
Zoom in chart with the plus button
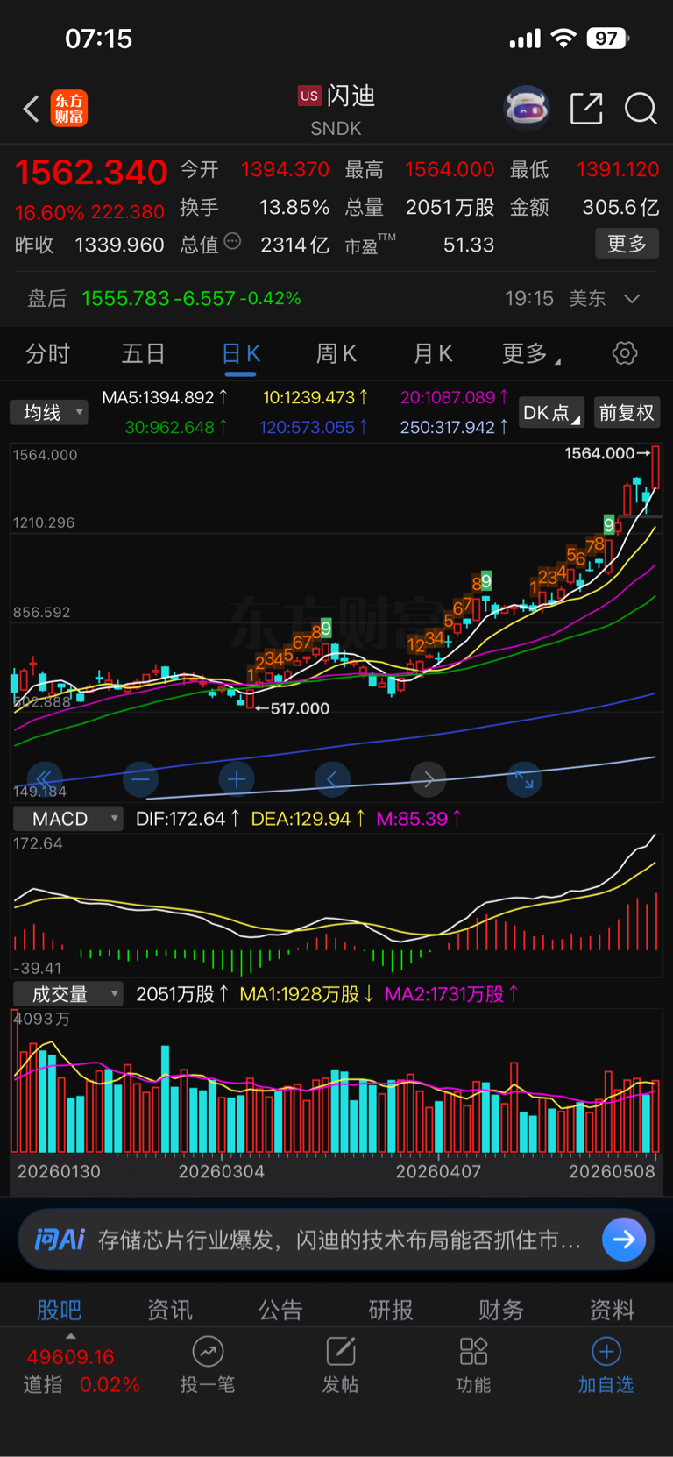click(237, 778)
